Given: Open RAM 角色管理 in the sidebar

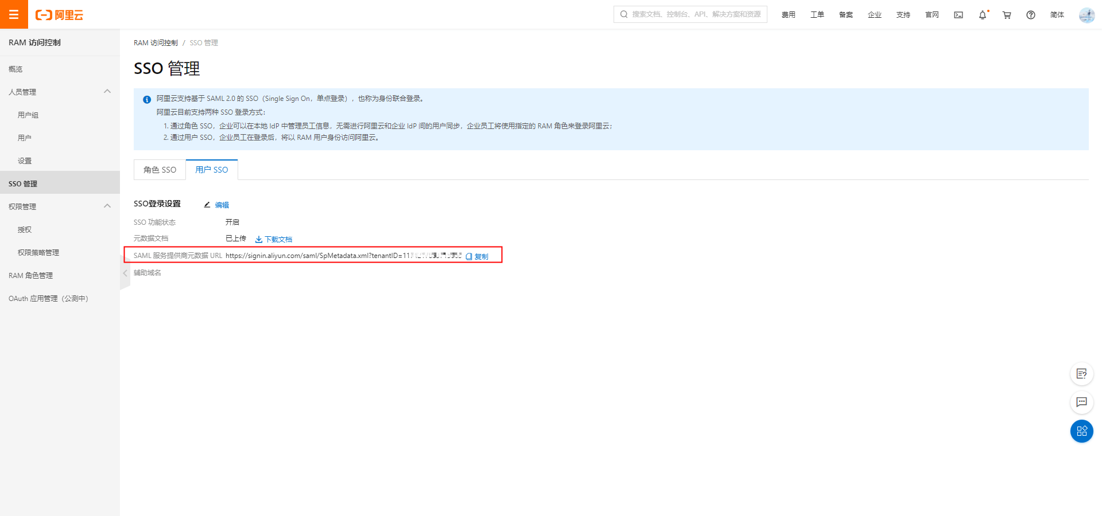Looking at the screenshot, I should tap(60, 275).
